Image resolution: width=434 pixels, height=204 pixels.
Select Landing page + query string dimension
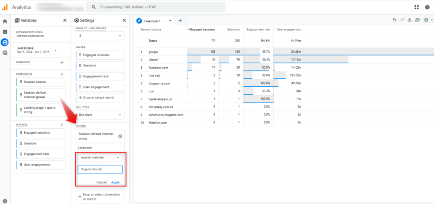tap(41, 110)
